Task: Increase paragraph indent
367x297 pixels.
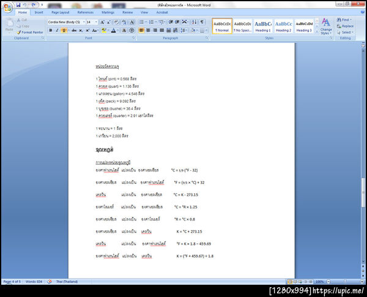Action: coord(177,22)
